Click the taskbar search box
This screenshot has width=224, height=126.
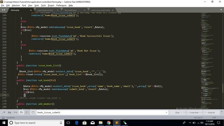pyautogui.click(x=36, y=123)
